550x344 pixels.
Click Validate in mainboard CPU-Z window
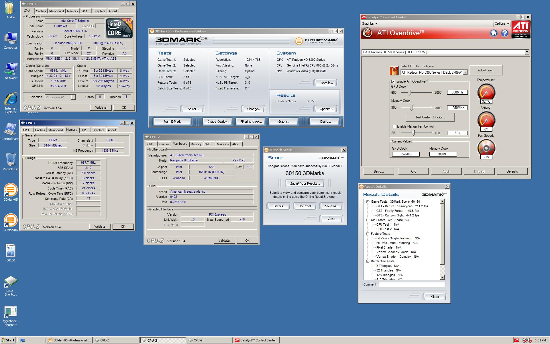224,241
